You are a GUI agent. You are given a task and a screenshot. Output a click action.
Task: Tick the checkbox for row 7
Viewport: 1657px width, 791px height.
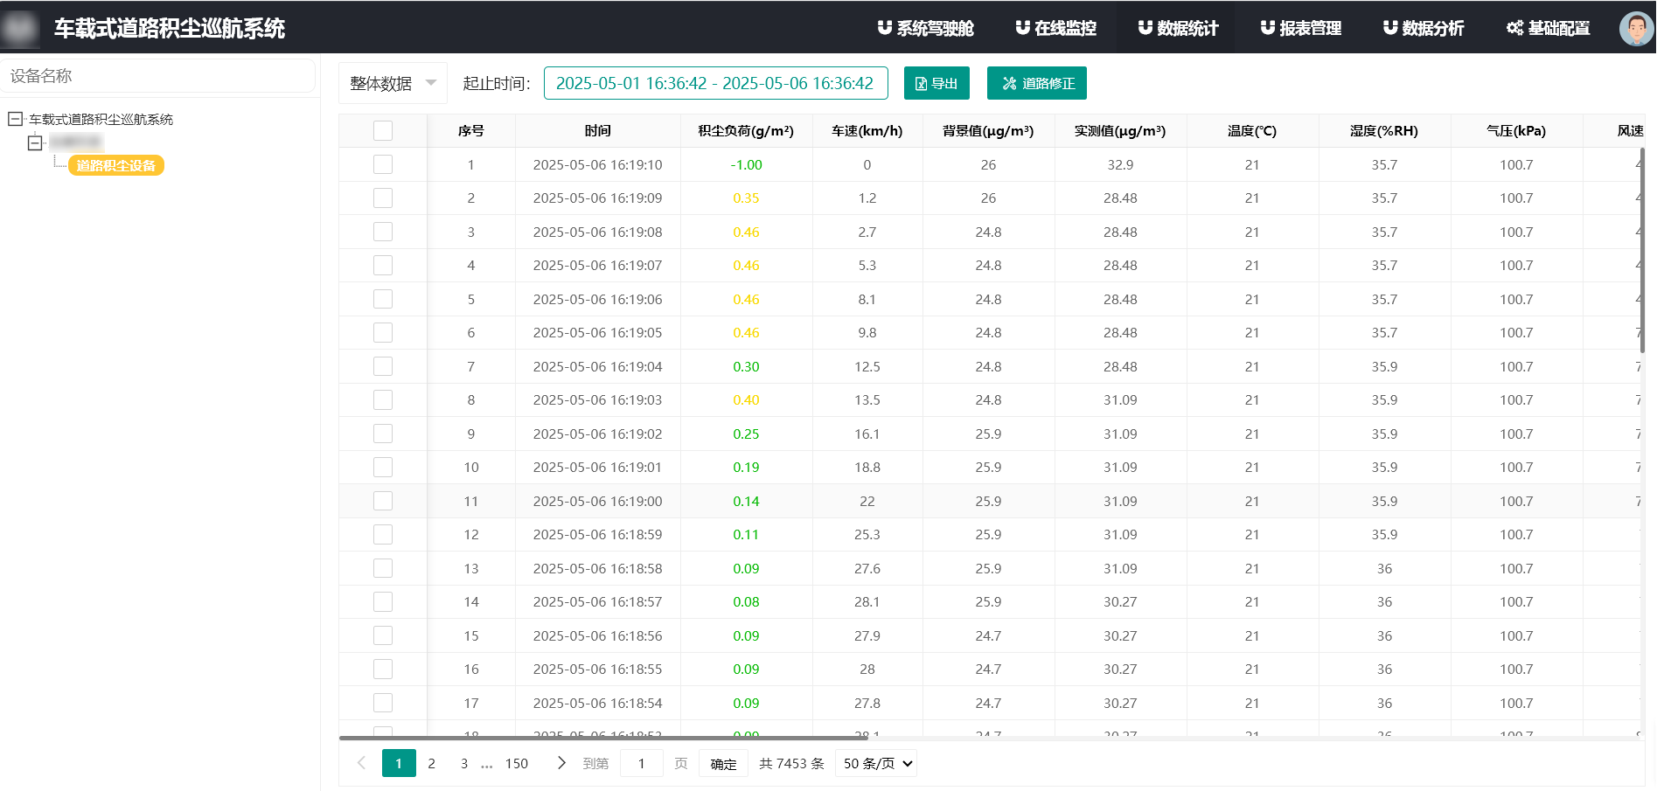383,366
